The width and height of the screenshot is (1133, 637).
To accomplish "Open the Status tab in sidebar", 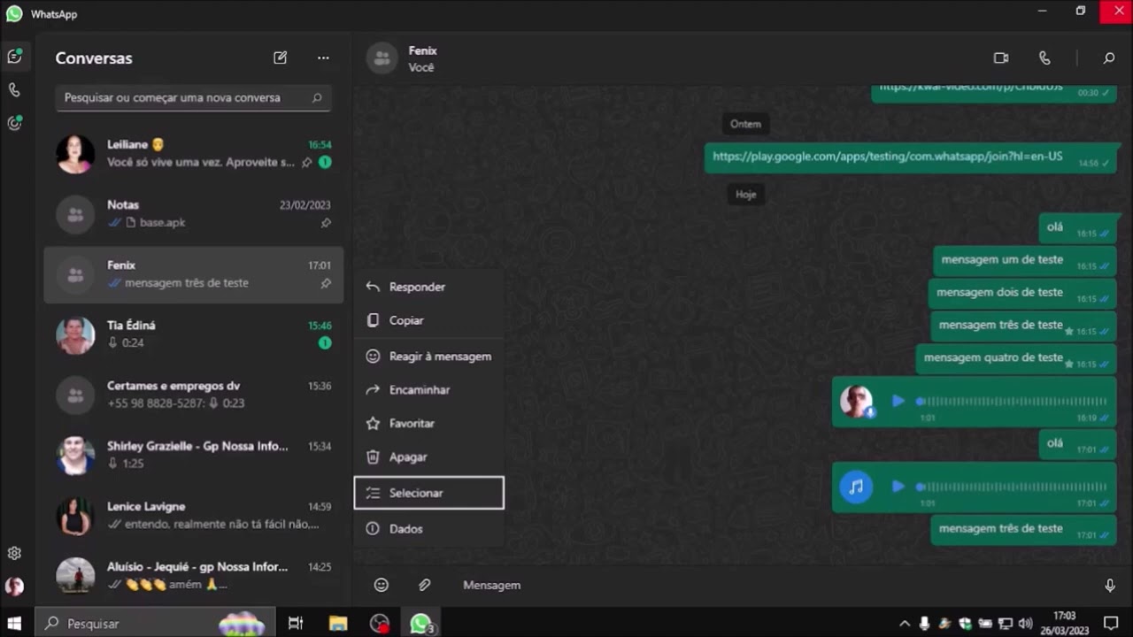I will tap(14, 123).
